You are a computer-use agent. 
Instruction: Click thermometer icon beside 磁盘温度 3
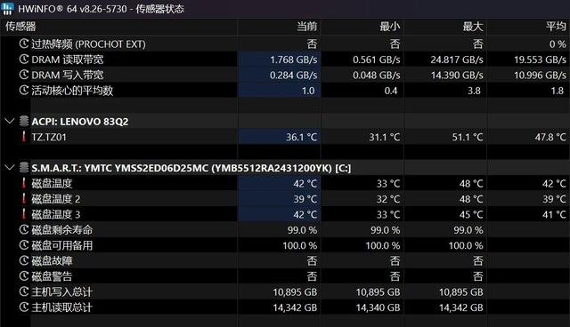click(24, 214)
